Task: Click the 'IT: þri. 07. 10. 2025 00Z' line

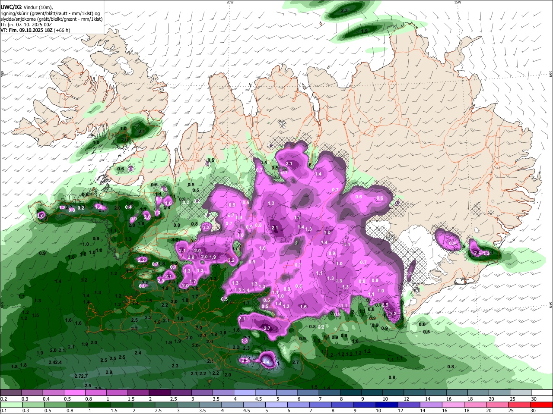Action: click(x=25, y=25)
